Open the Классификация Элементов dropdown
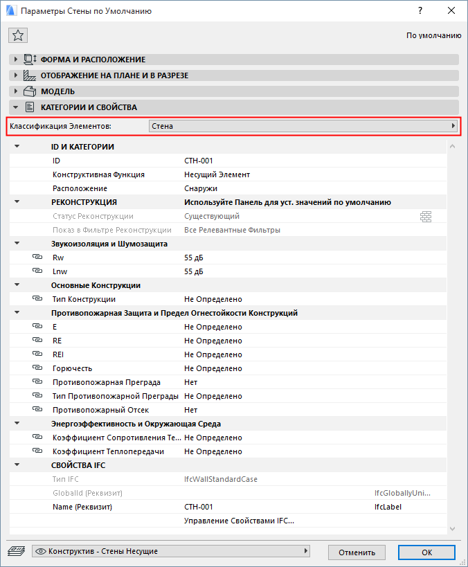This screenshot has height=567, width=468. 304,127
